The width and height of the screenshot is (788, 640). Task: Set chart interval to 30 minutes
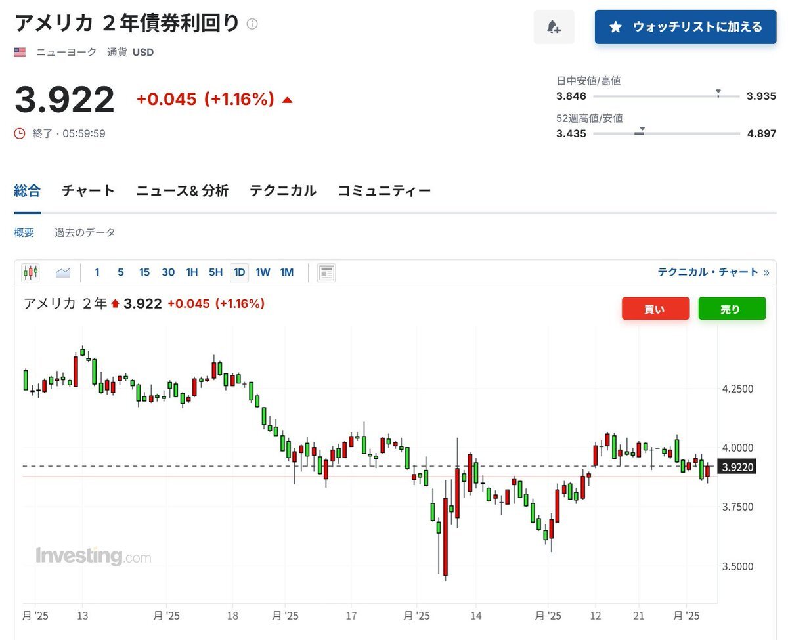tap(168, 272)
